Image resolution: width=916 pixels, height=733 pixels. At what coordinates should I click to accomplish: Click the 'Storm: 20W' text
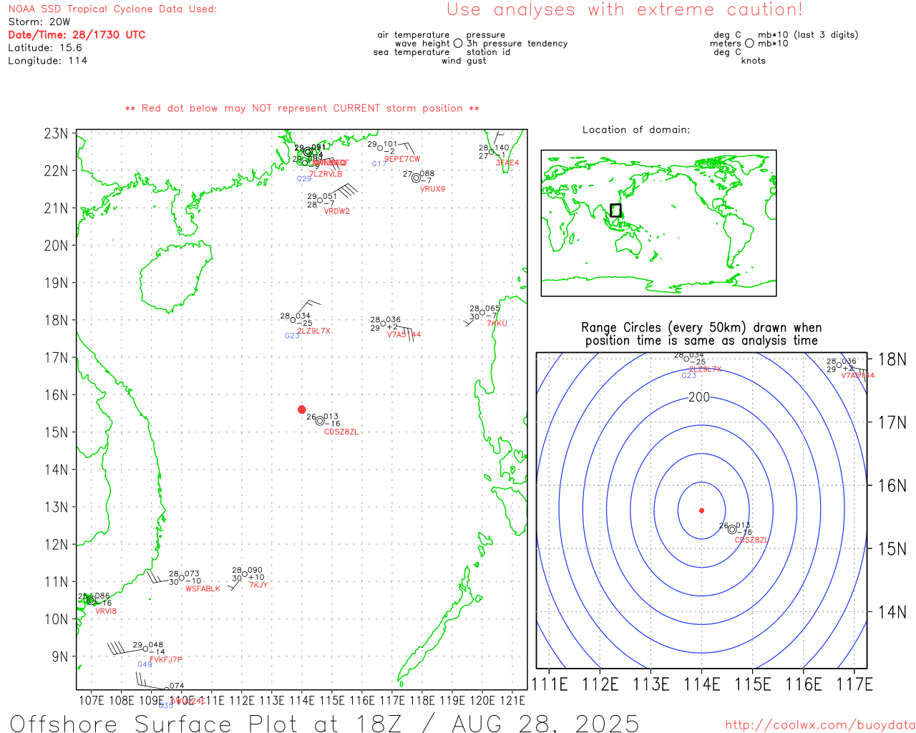click(39, 21)
